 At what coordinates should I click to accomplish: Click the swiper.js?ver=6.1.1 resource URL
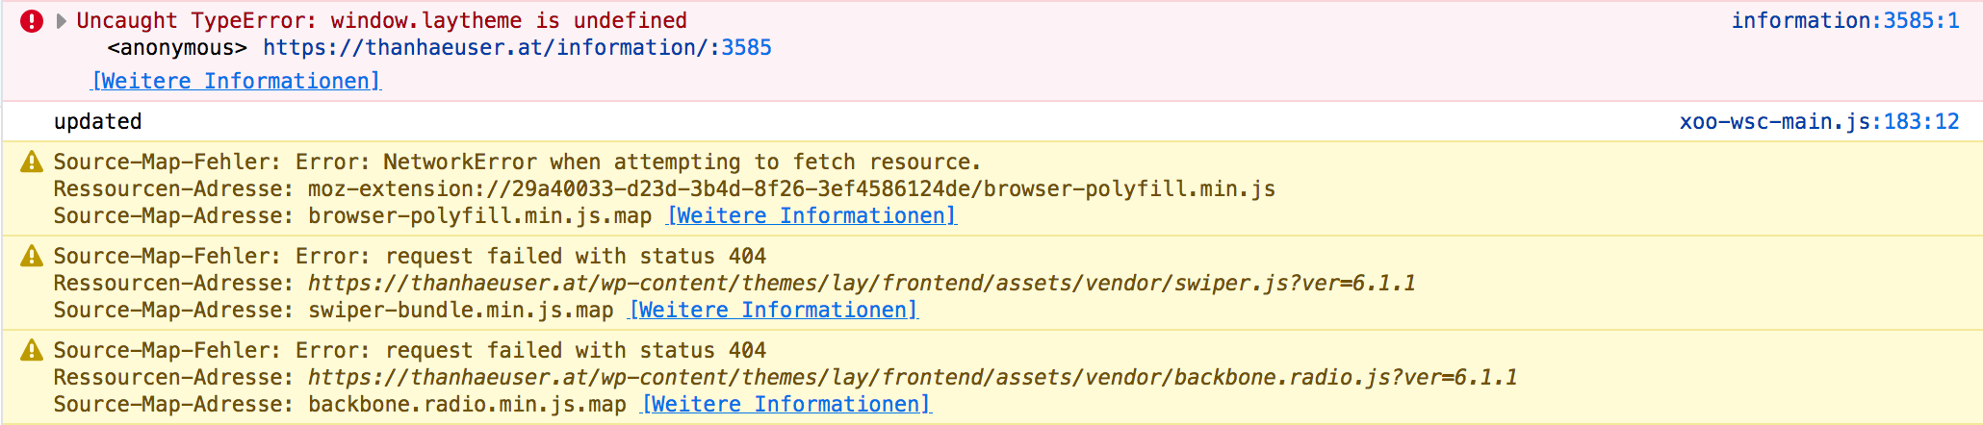pyautogui.click(x=862, y=283)
